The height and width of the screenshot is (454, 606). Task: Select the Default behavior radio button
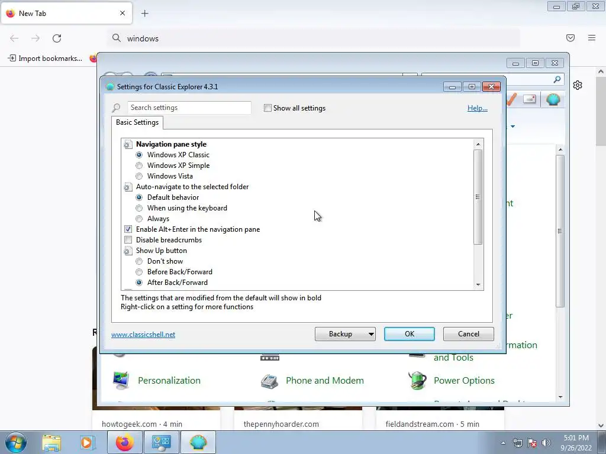(139, 197)
